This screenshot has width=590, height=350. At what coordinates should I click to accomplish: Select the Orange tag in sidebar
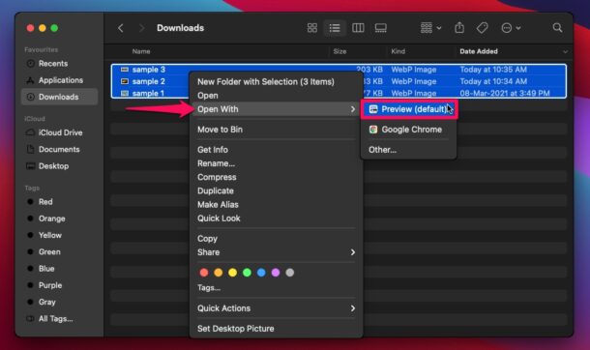[x=60, y=219]
